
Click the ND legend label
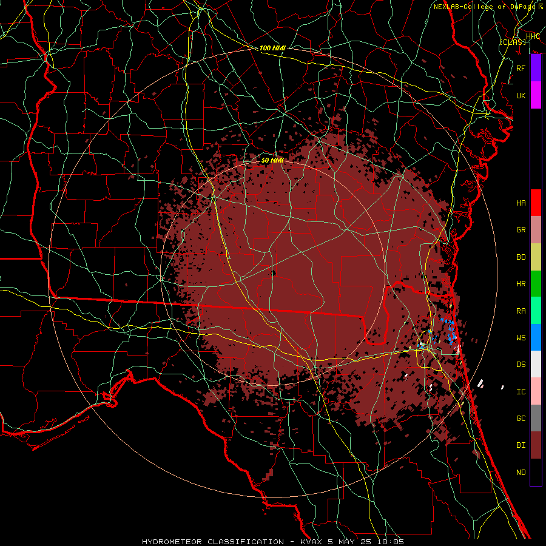pyautogui.click(x=521, y=473)
